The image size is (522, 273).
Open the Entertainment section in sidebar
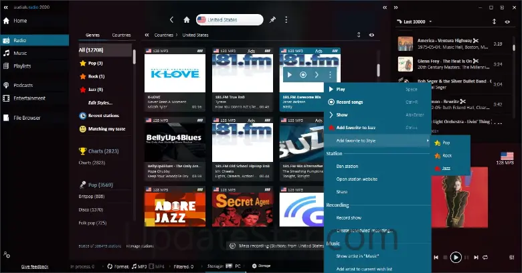pyautogui.click(x=29, y=98)
